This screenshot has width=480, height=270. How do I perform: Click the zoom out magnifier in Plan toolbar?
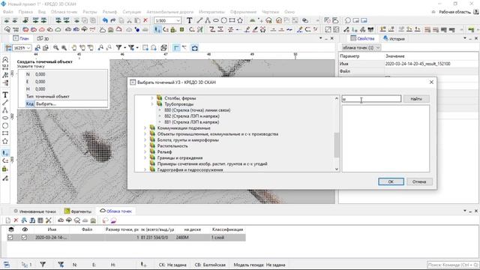(x=55, y=48)
